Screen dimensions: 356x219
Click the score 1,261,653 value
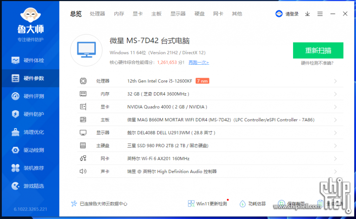click(167, 62)
